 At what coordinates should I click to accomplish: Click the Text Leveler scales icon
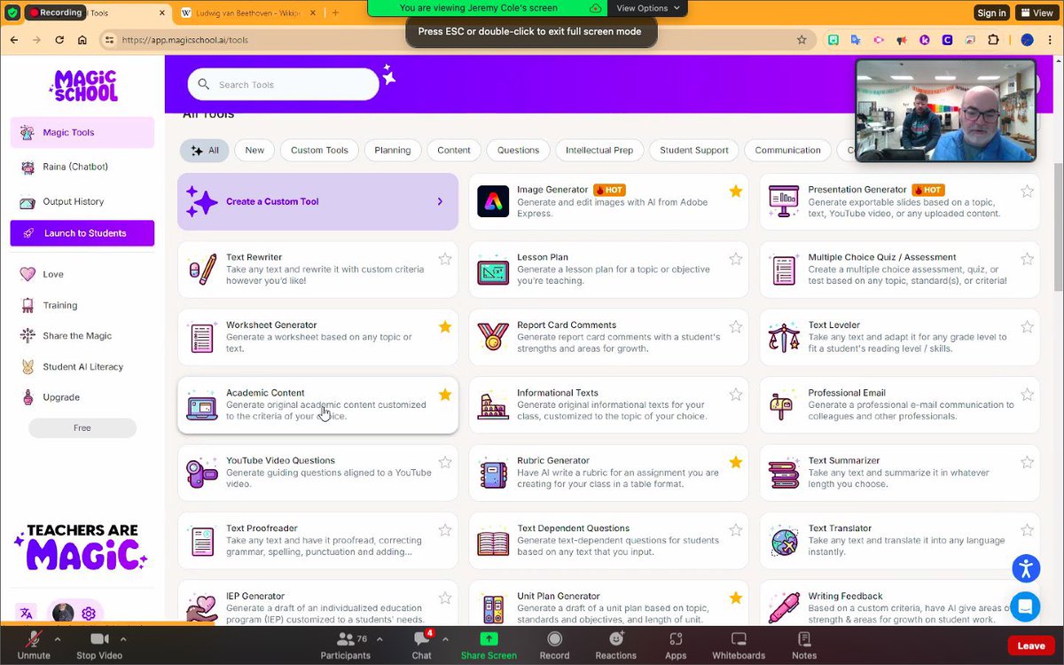click(784, 337)
